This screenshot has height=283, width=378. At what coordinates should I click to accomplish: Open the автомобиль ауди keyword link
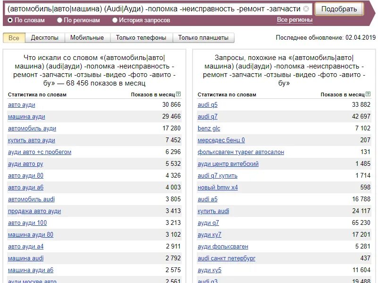coord(32,129)
